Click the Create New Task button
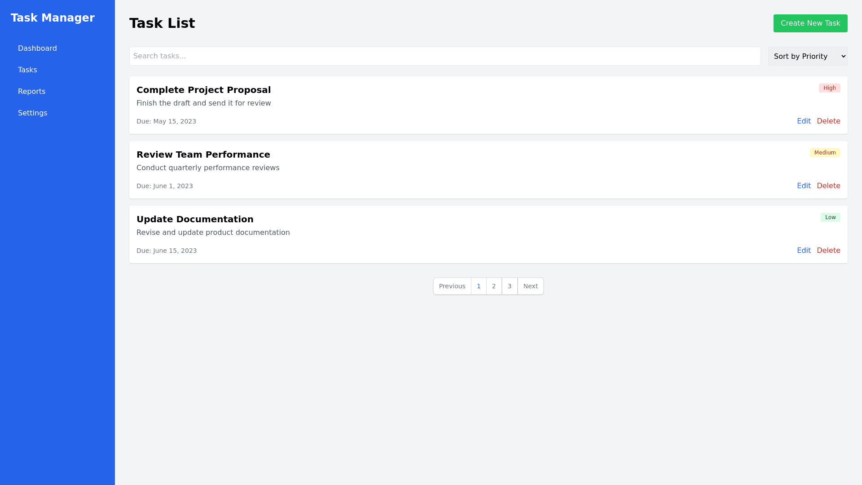The width and height of the screenshot is (862, 485). [810, 23]
